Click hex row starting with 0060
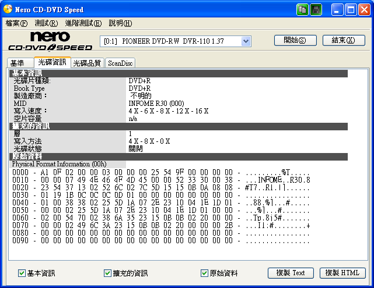374x288 pixels. (161, 218)
